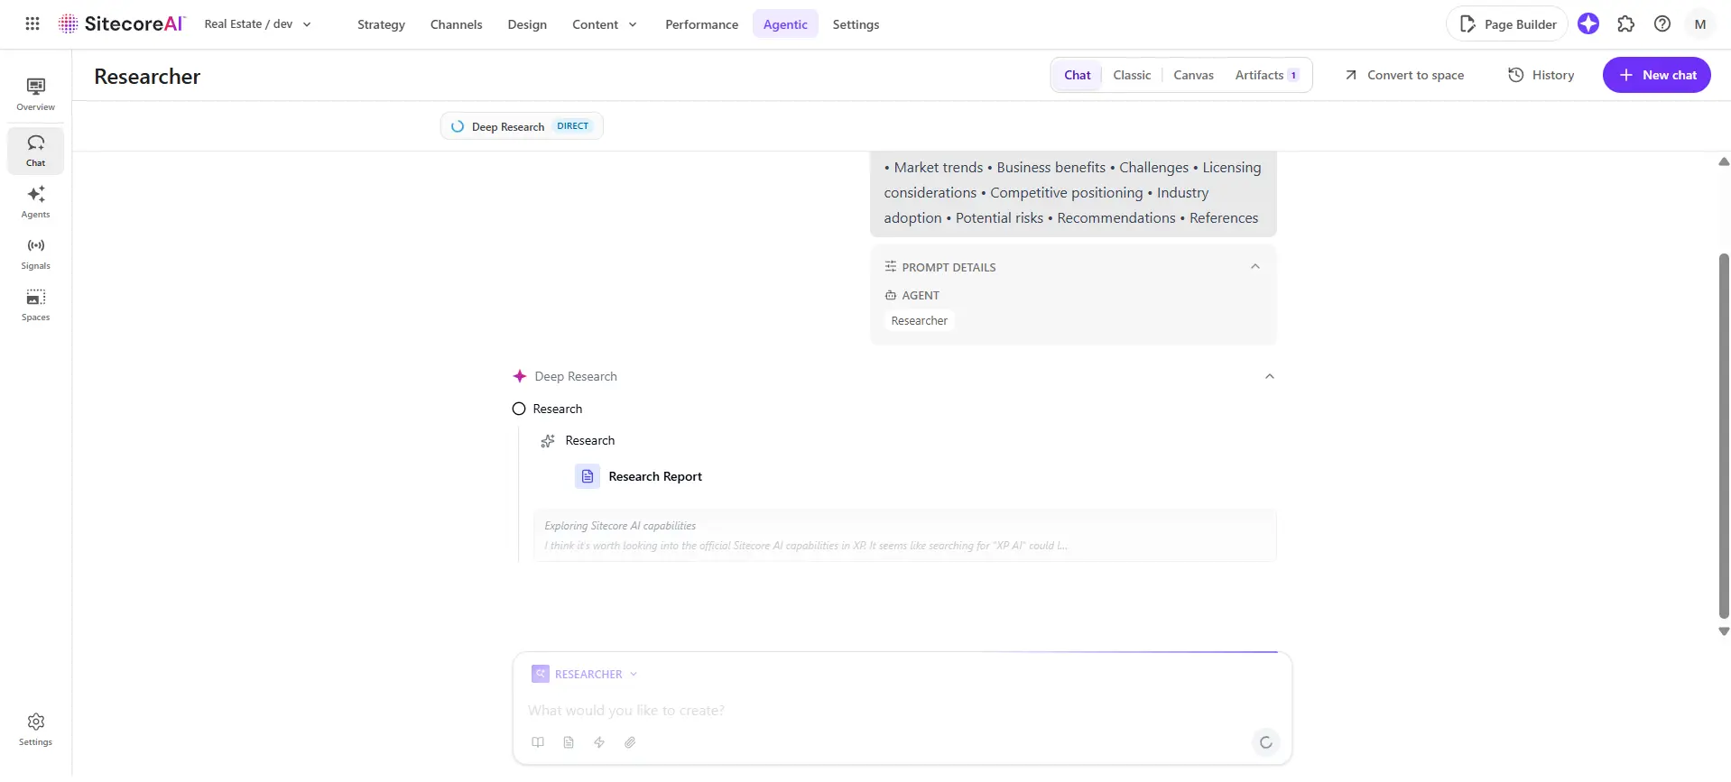Open the Real Estate / dev site dropdown
Screen dimensions: 1731x782
(x=258, y=24)
